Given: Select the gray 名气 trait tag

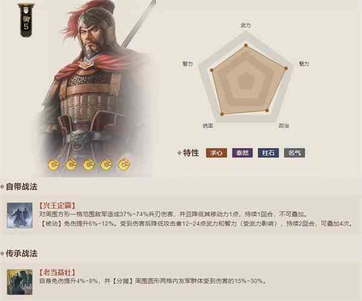Looking at the screenshot, I should coord(294,153).
